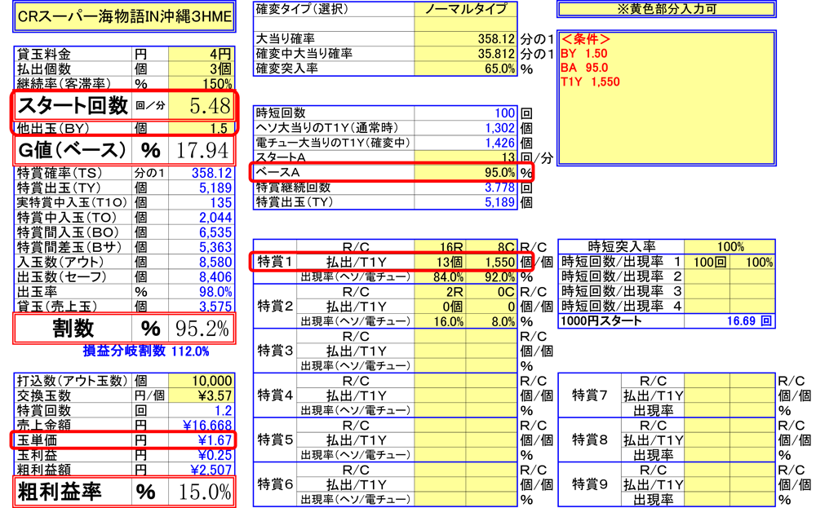Click the 特賞2 払出 cell showing 0個
816x508 pixels.
coord(441,307)
